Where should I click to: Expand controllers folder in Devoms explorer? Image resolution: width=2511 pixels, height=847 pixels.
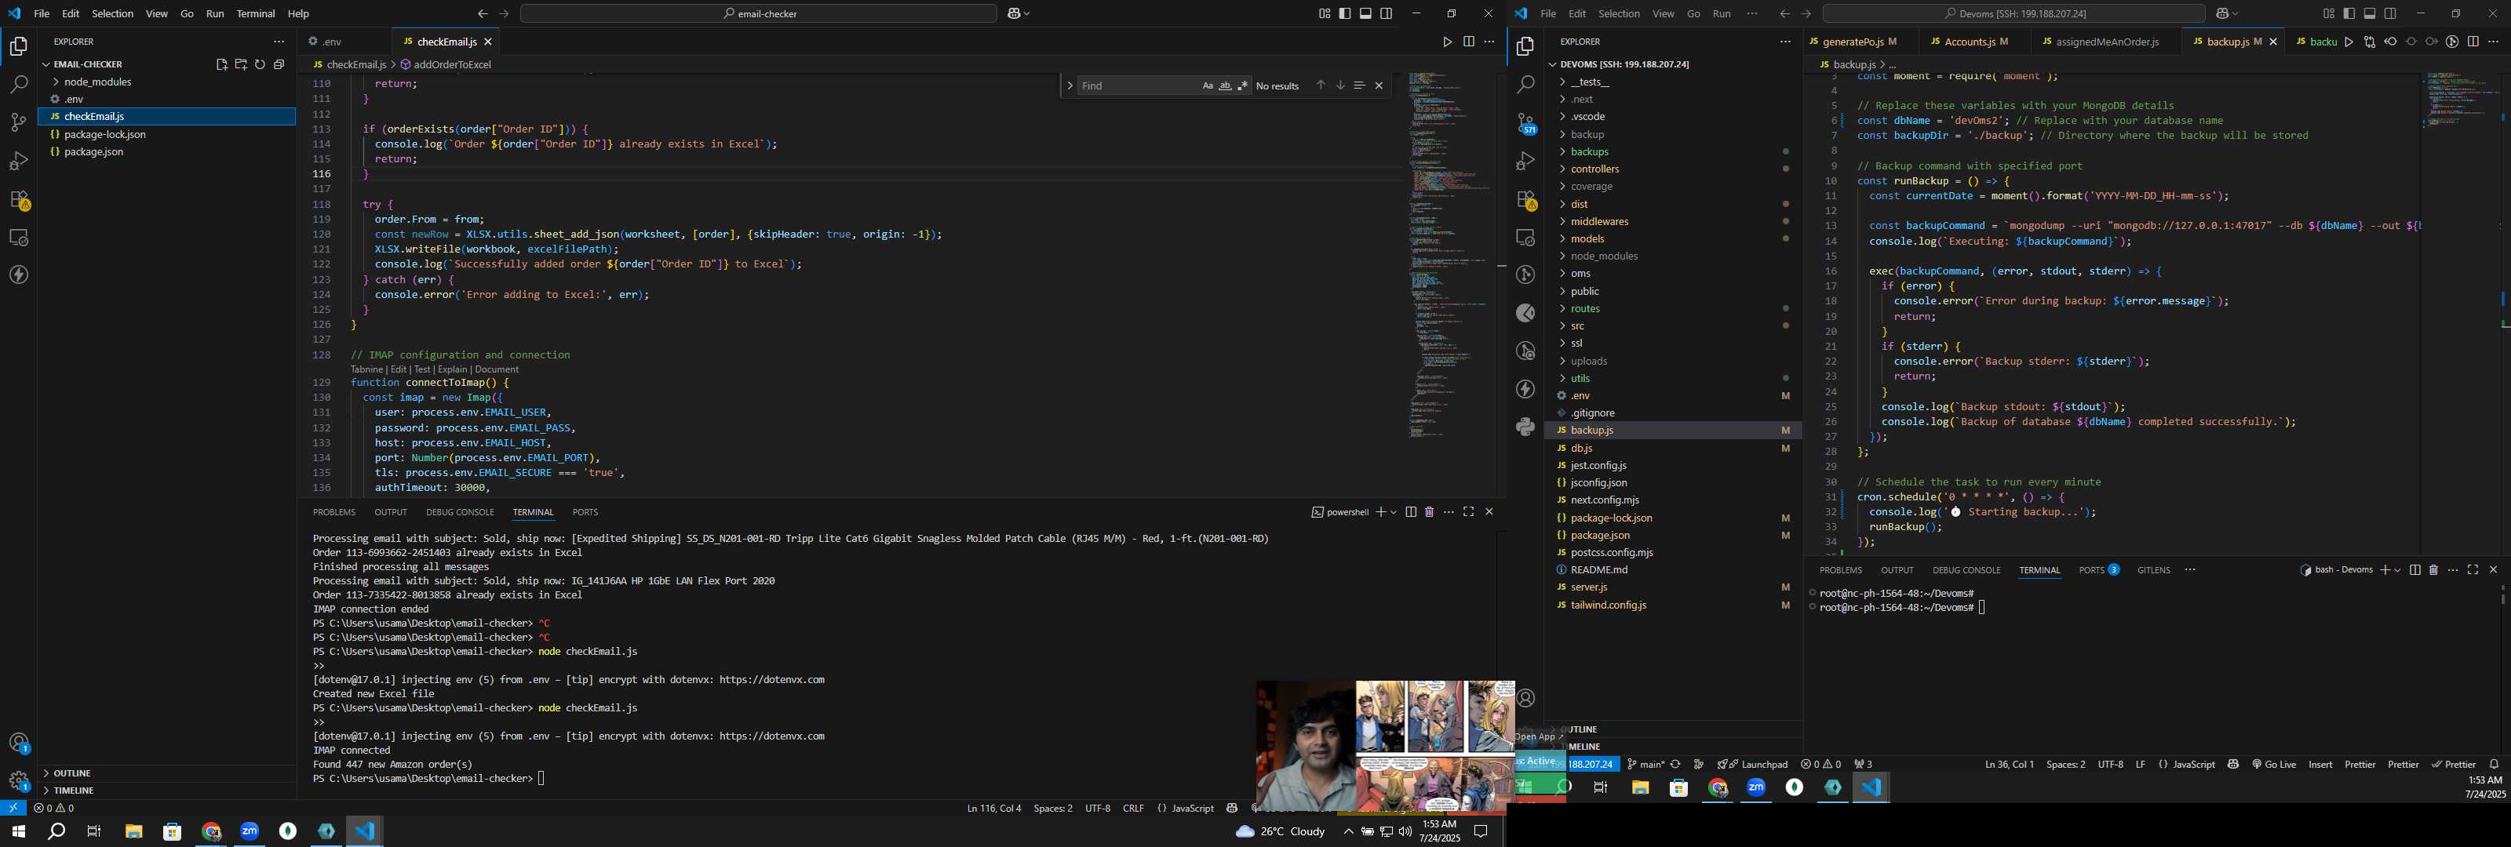point(1673,169)
